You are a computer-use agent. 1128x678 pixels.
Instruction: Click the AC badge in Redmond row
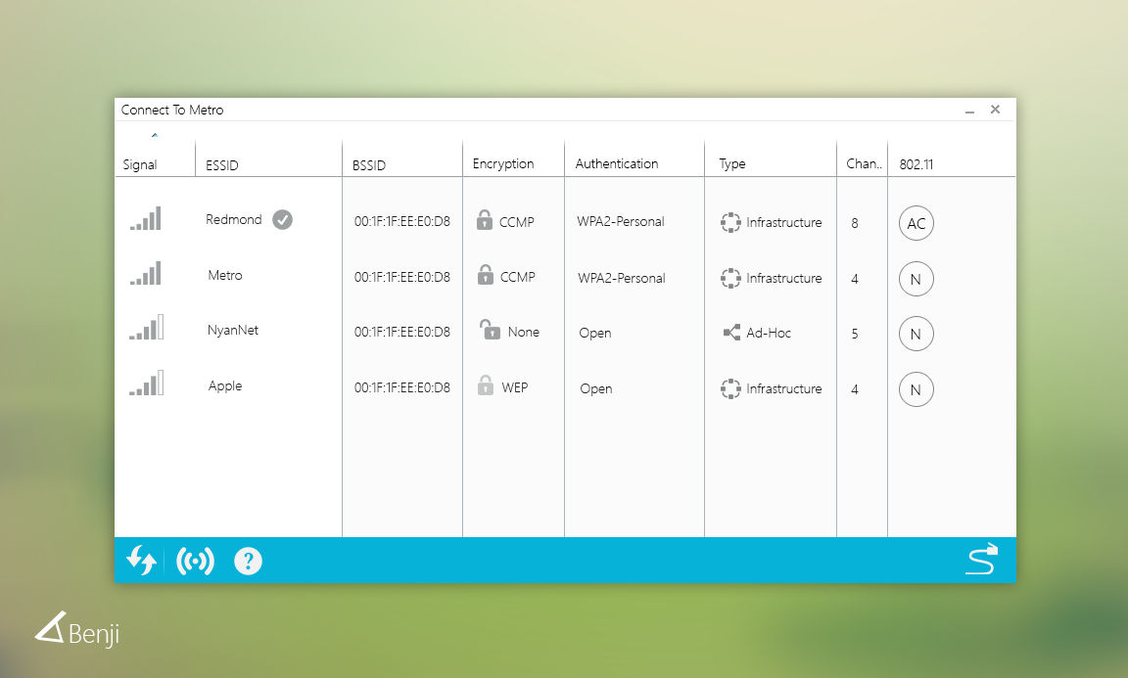[x=916, y=223]
